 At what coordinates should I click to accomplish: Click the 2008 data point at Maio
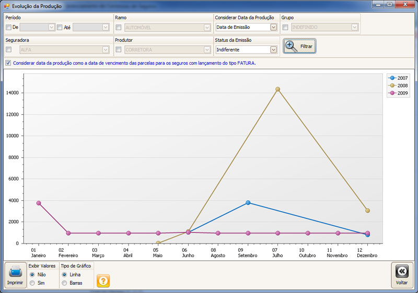click(x=158, y=243)
